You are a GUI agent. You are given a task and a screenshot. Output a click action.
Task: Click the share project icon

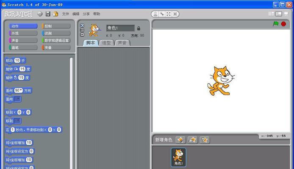(55, 14)
